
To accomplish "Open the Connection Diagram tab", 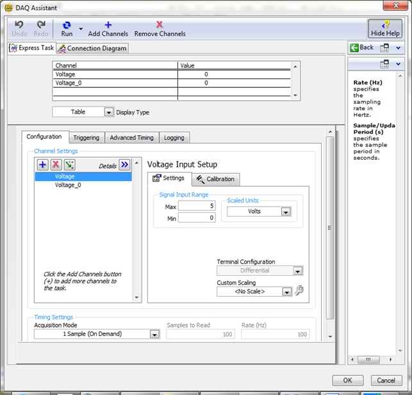I will (92, 48).
